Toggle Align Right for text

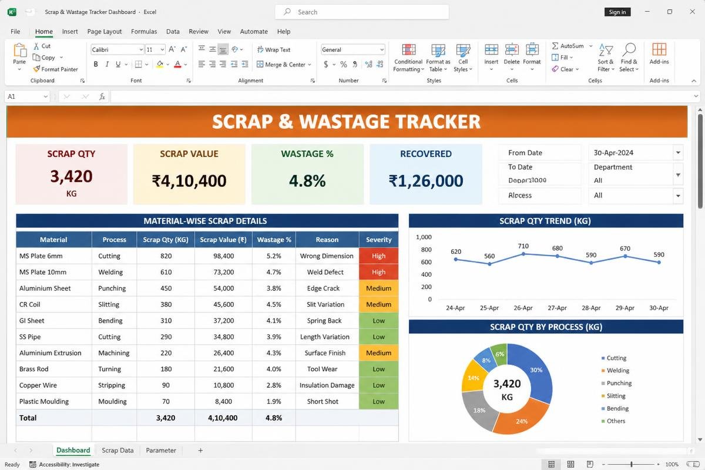[x=223, y=65]
